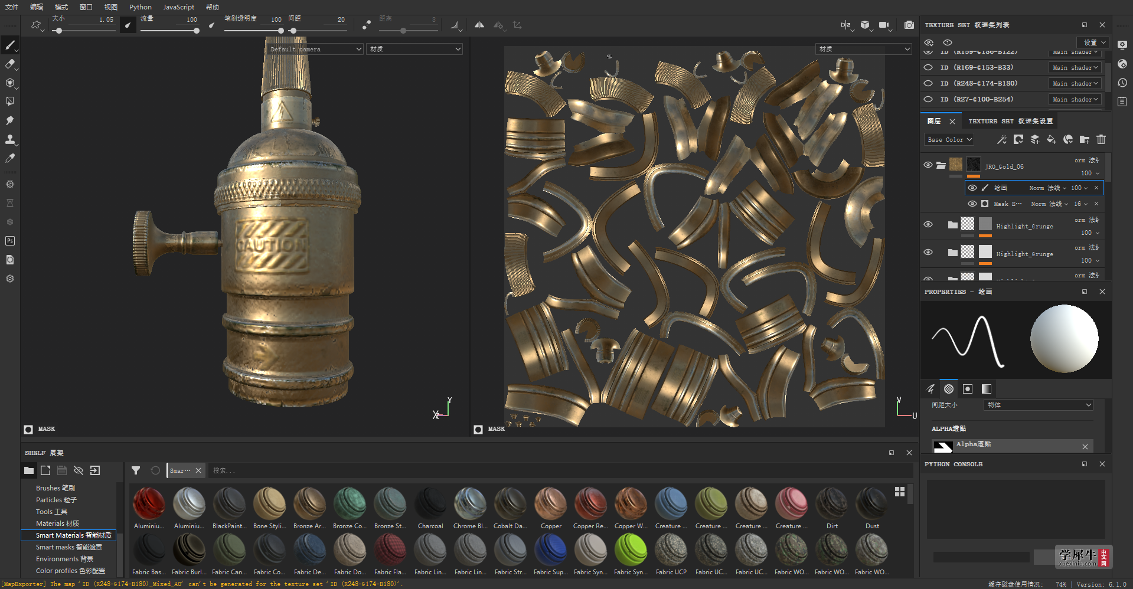
Task: Toggle visibility of ID (R248-G174-B180) texture set
Action: pyautogui.click(x=928, y=83)
